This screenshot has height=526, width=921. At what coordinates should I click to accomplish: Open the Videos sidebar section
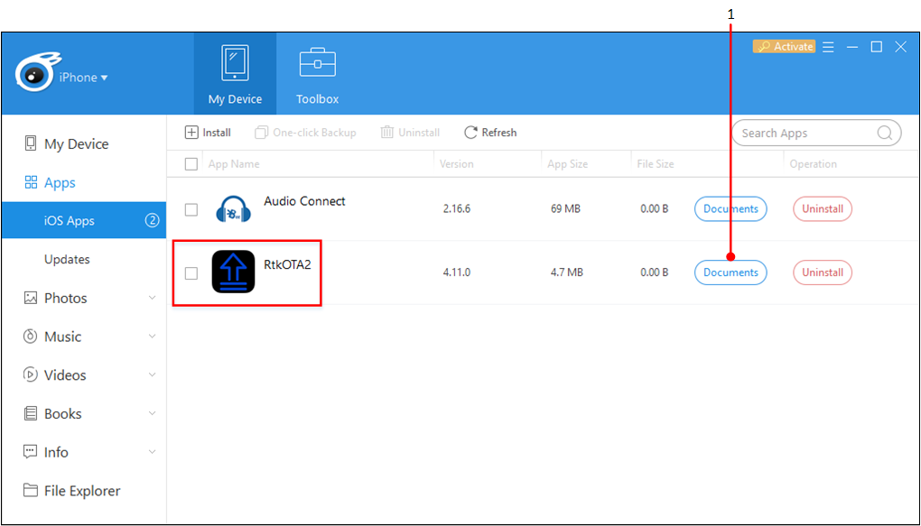(83, 375)
